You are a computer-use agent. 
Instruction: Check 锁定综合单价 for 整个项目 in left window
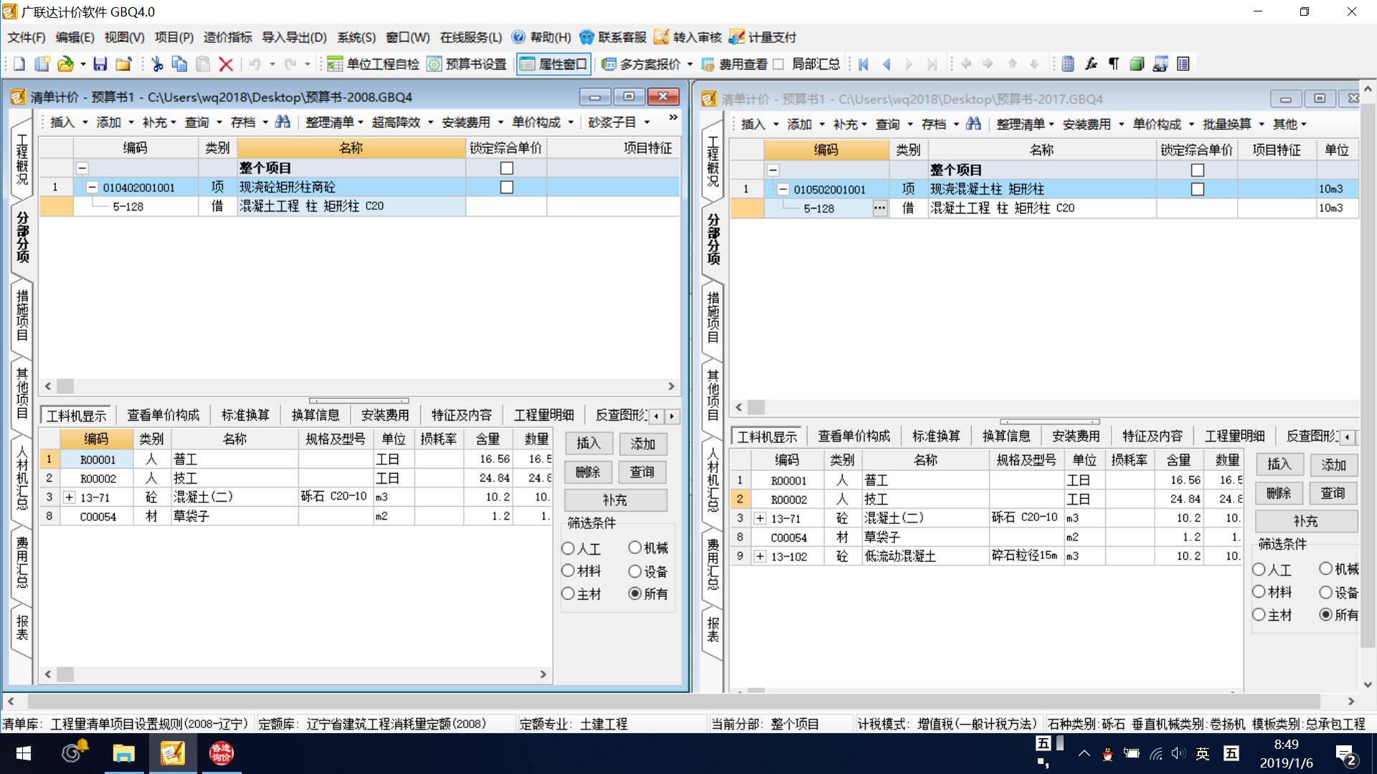pos(507,168)
